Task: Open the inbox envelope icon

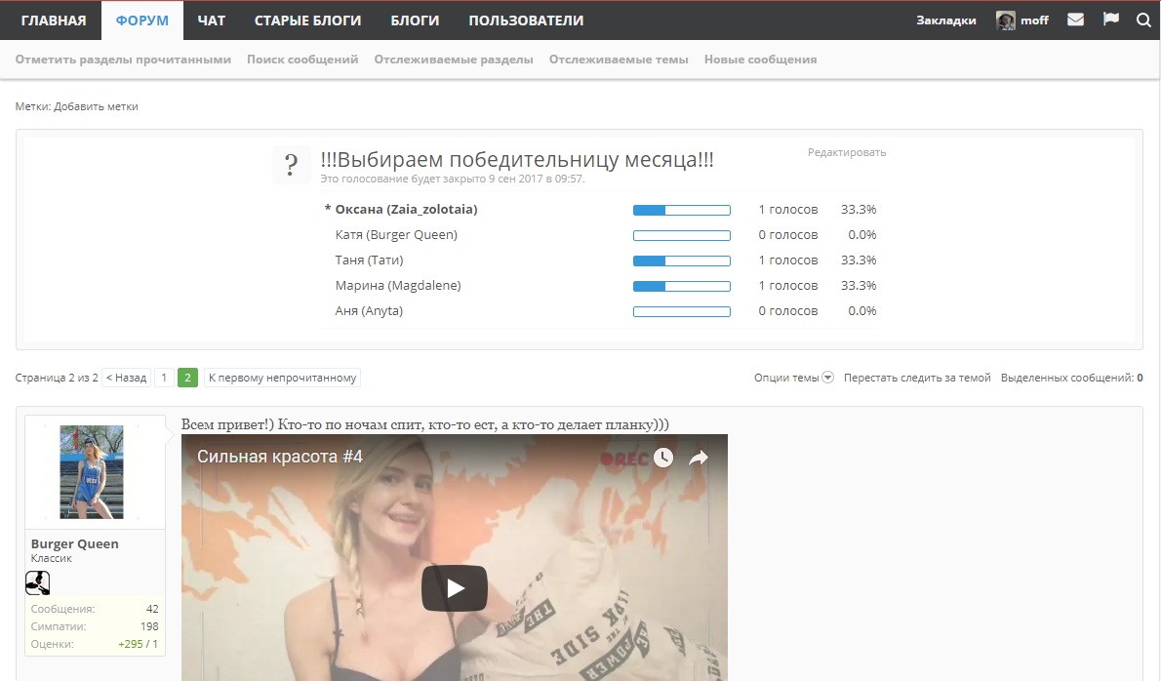Action: pyautogui.click(x=1075, y=20)
